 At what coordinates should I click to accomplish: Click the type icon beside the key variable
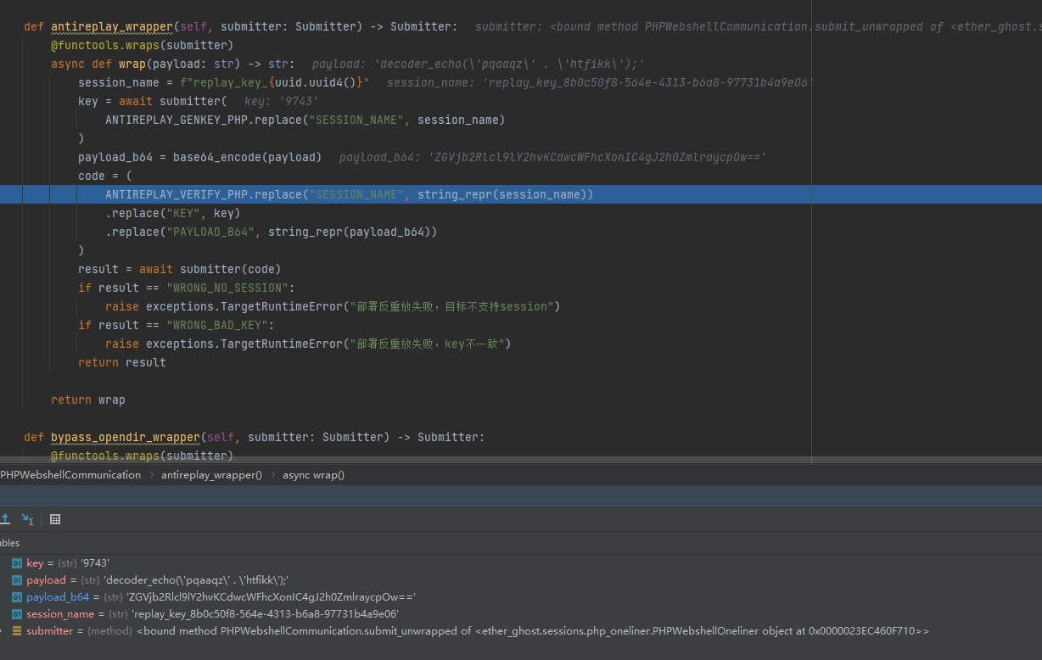coord(17,563)
